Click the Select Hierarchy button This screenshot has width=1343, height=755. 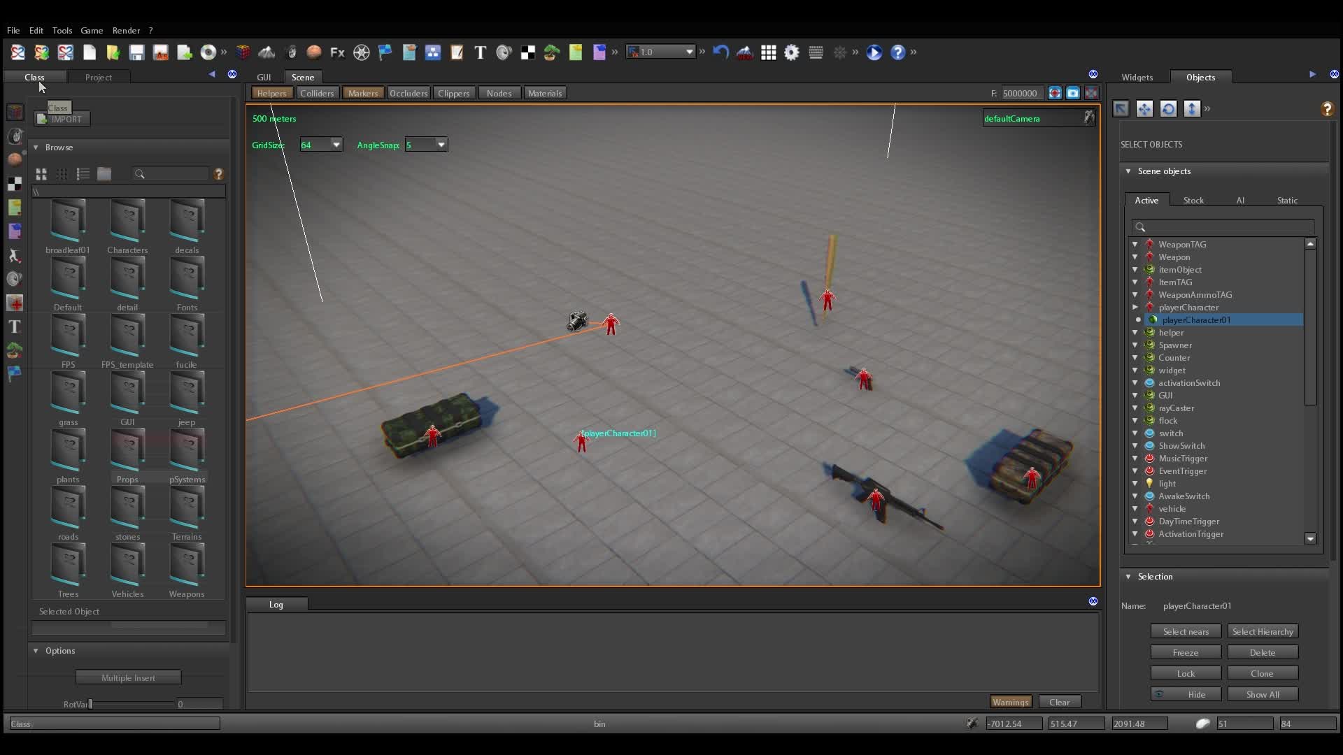(1262, 631)
